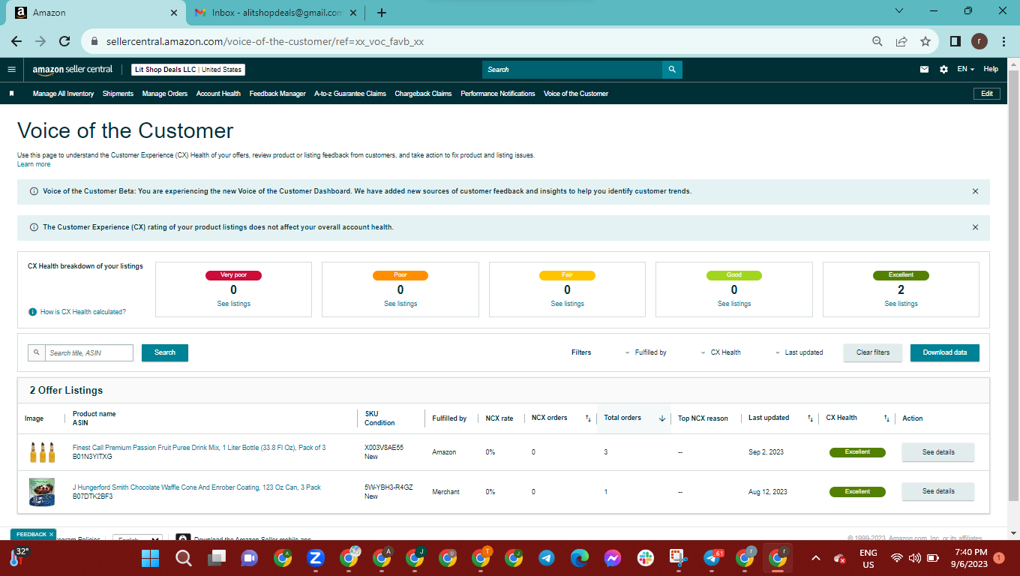Click the share page icon in the address bar
Image resolution: width=1020 pixels, height=576 pixels.
point(901,41)
